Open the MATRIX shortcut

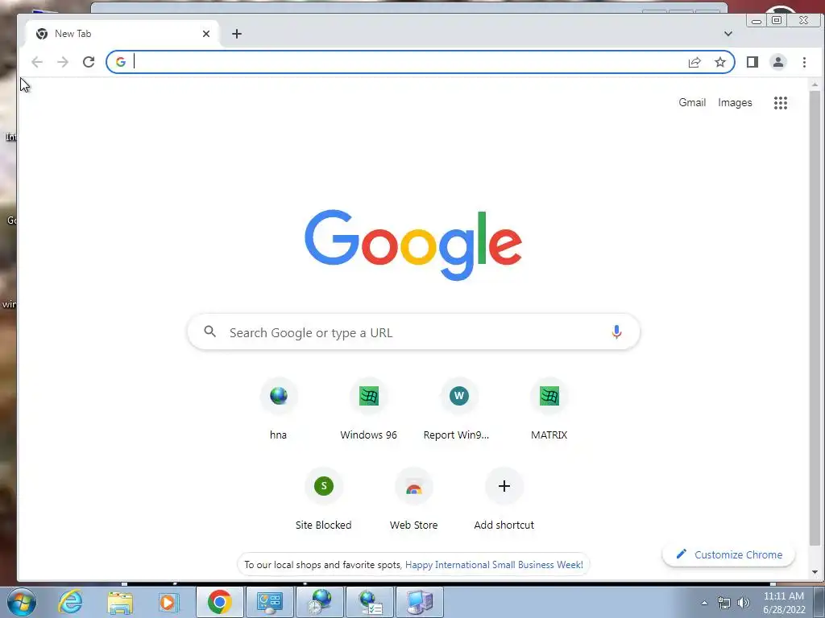point(549,410)
